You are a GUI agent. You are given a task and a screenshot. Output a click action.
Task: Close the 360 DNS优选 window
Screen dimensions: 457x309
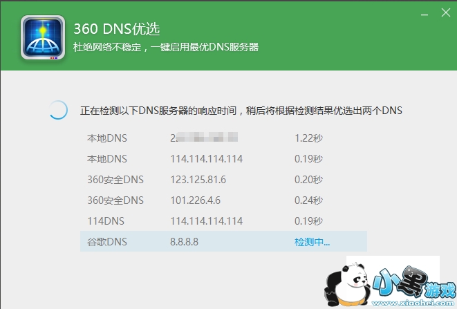446,12
